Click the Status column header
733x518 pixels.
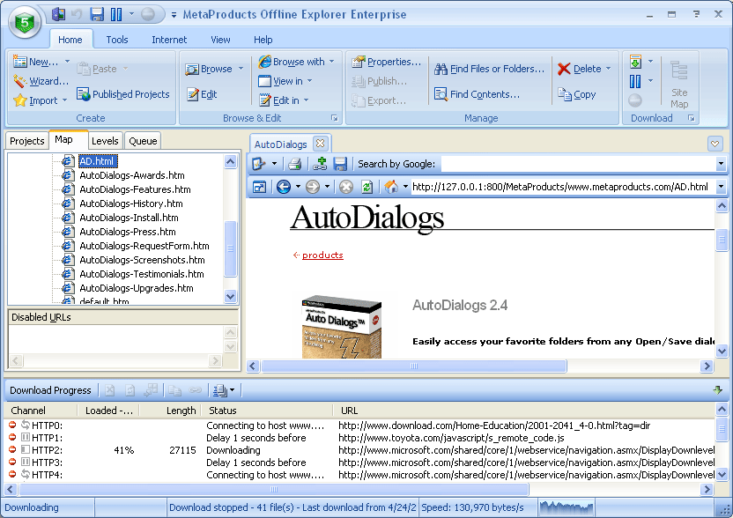point(267,411)
